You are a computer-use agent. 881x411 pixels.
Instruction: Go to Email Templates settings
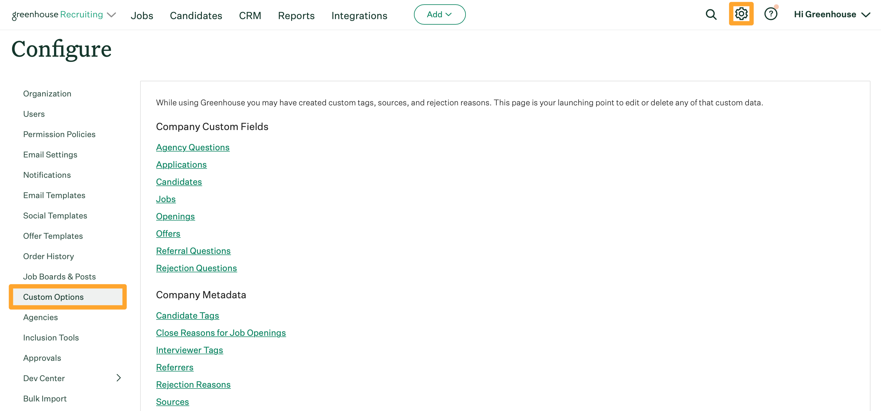[54, 195]
